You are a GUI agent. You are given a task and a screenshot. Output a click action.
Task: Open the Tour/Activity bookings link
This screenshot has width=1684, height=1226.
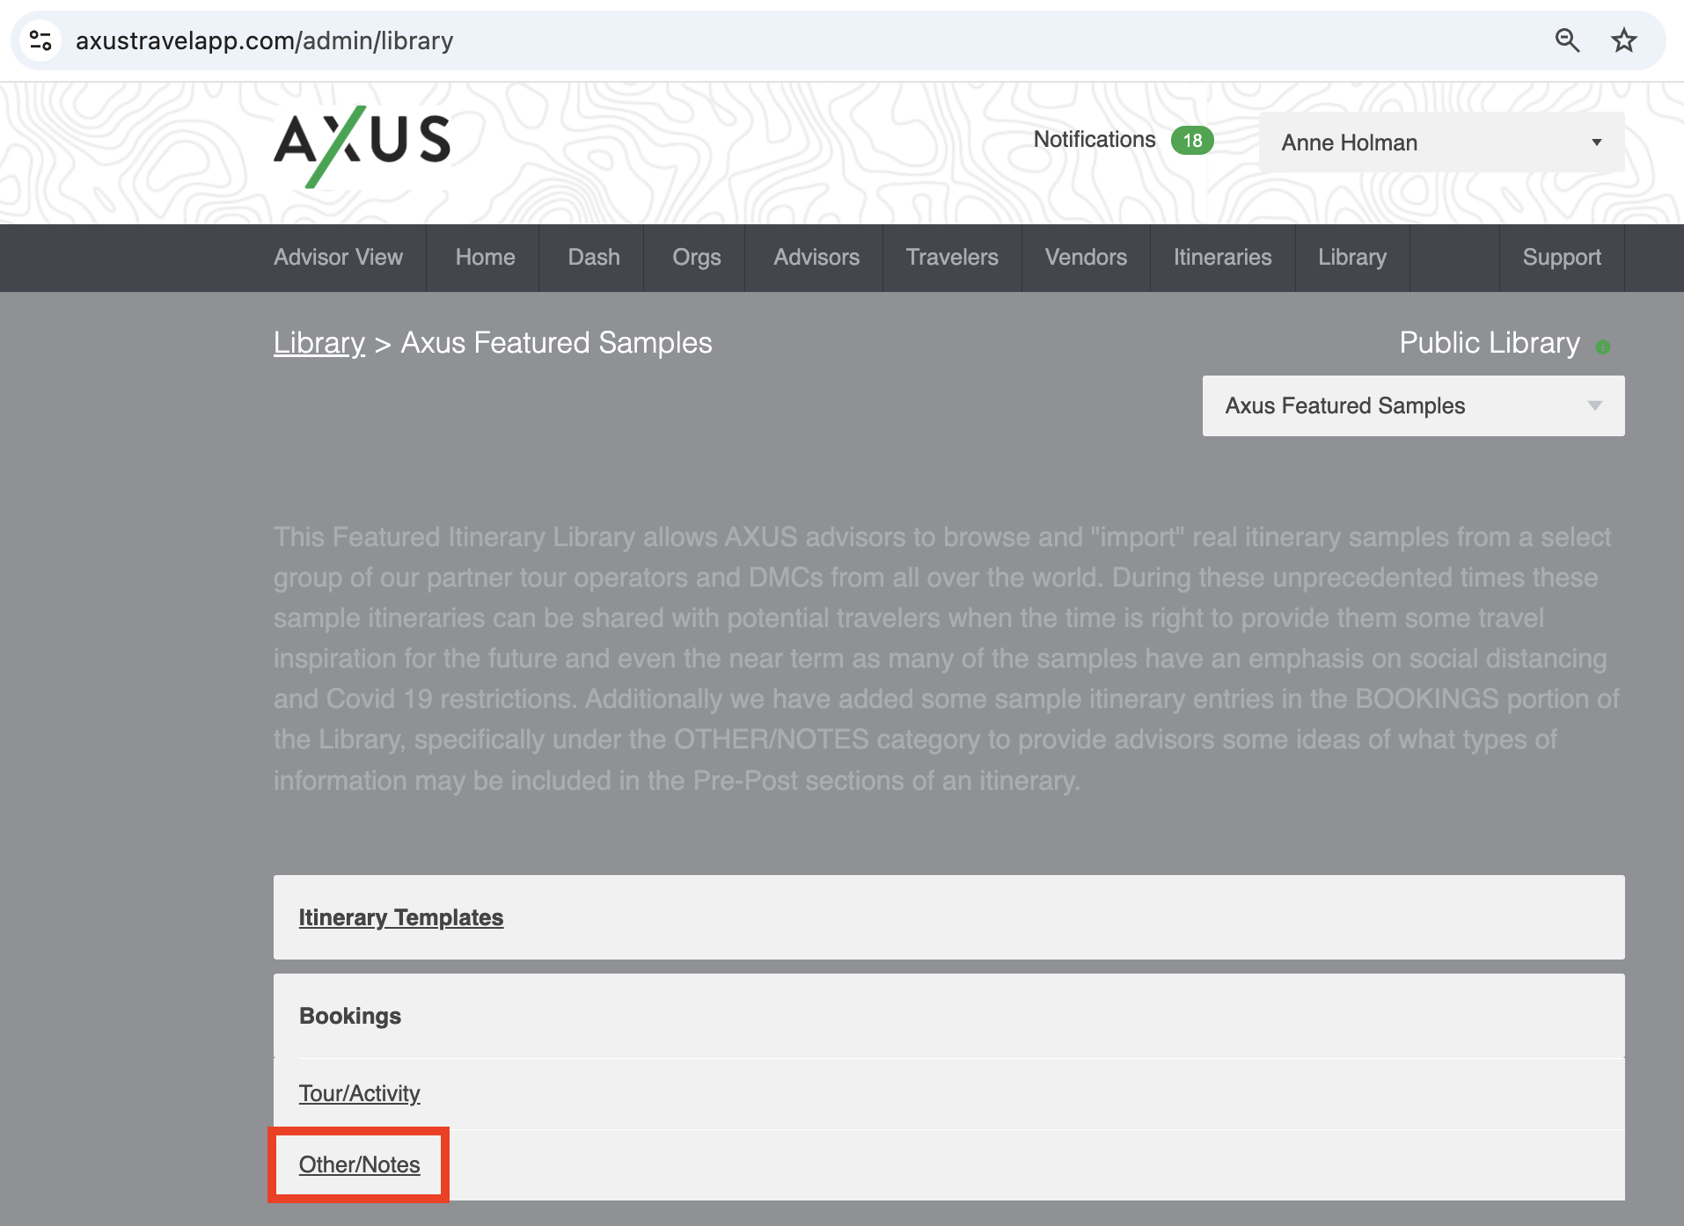tap(359, 1093)
